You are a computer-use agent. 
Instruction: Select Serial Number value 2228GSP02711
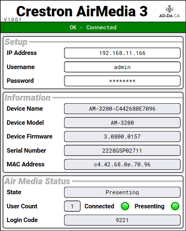pos(122,150)
